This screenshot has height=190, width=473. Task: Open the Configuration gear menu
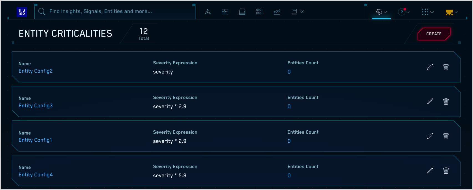[x=381, y=12]
